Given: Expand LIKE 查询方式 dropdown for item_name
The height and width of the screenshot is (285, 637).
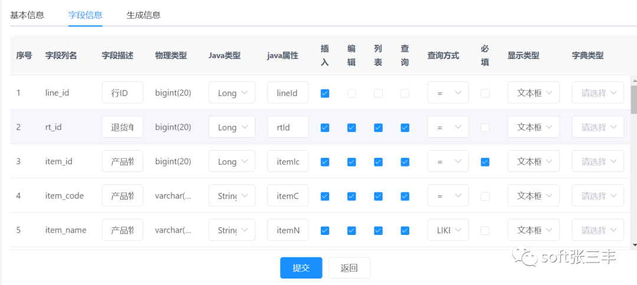Looking at the screenshot, I should (x=448, y=230).
